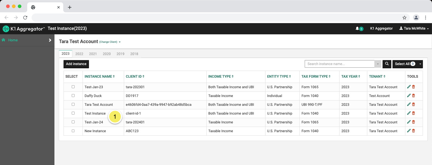Click the delete trash icon for Test-Jan-23
The width and height of the screenshot is (432, 165).
click(x=414, y=87)
